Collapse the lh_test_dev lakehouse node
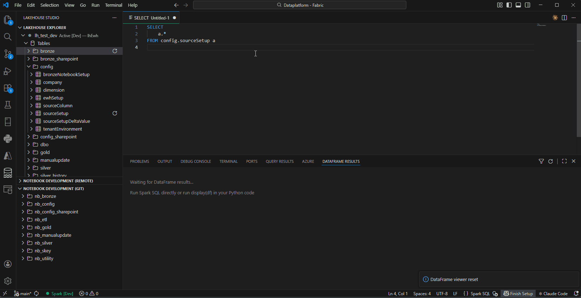 click(23, 35)
